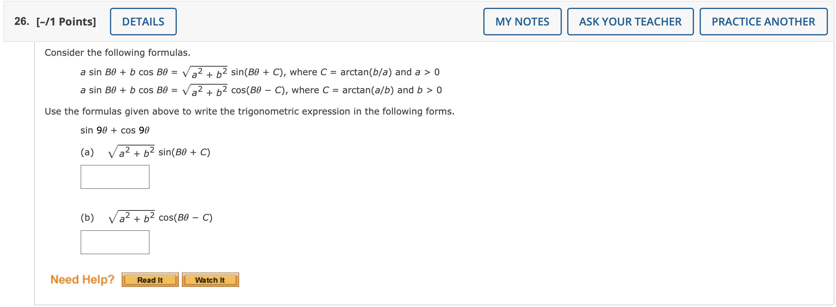836x307 pixels.
Task: Select the second formula with arctan(a/b)
Action: coord(259,90)
